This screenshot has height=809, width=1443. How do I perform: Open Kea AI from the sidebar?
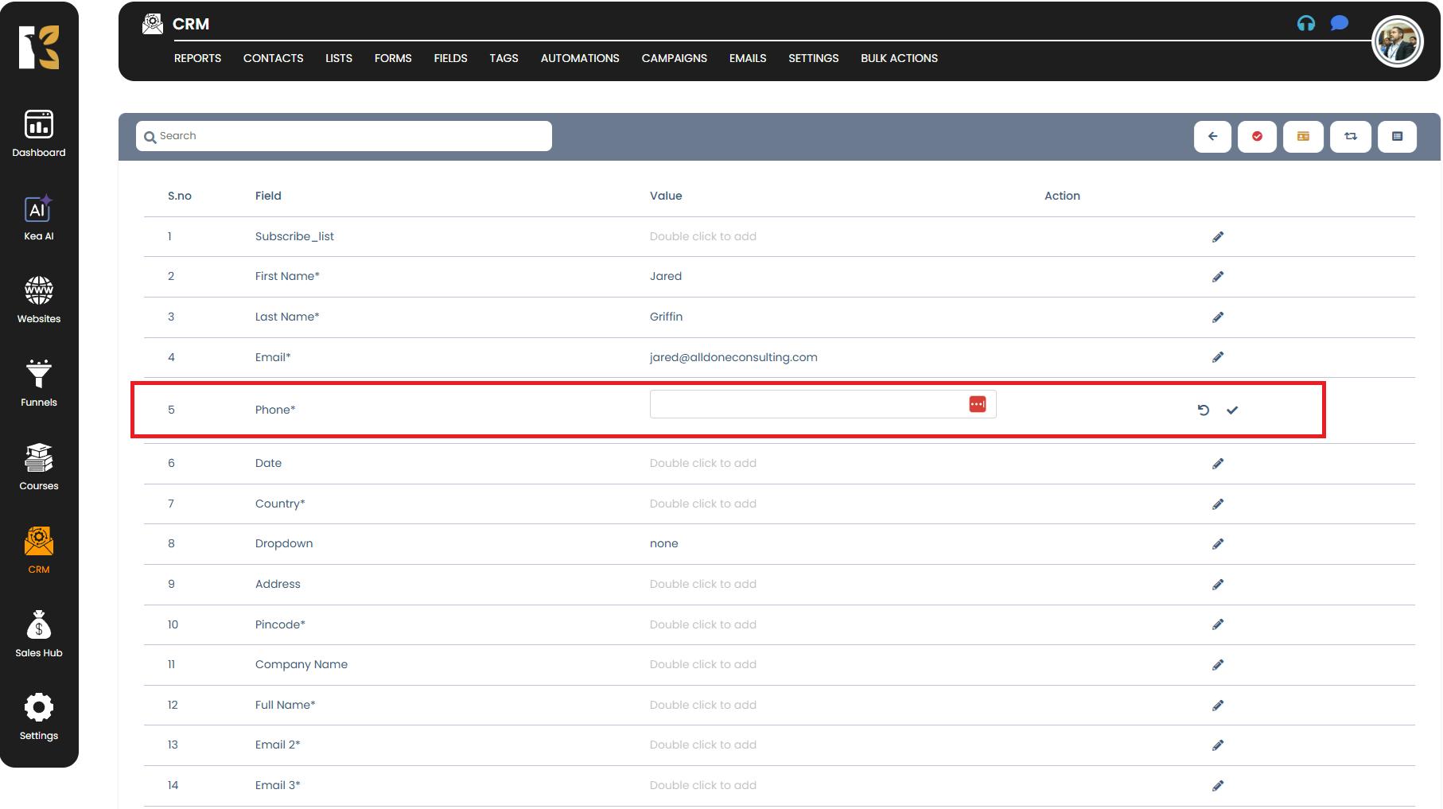pos(38,219)
